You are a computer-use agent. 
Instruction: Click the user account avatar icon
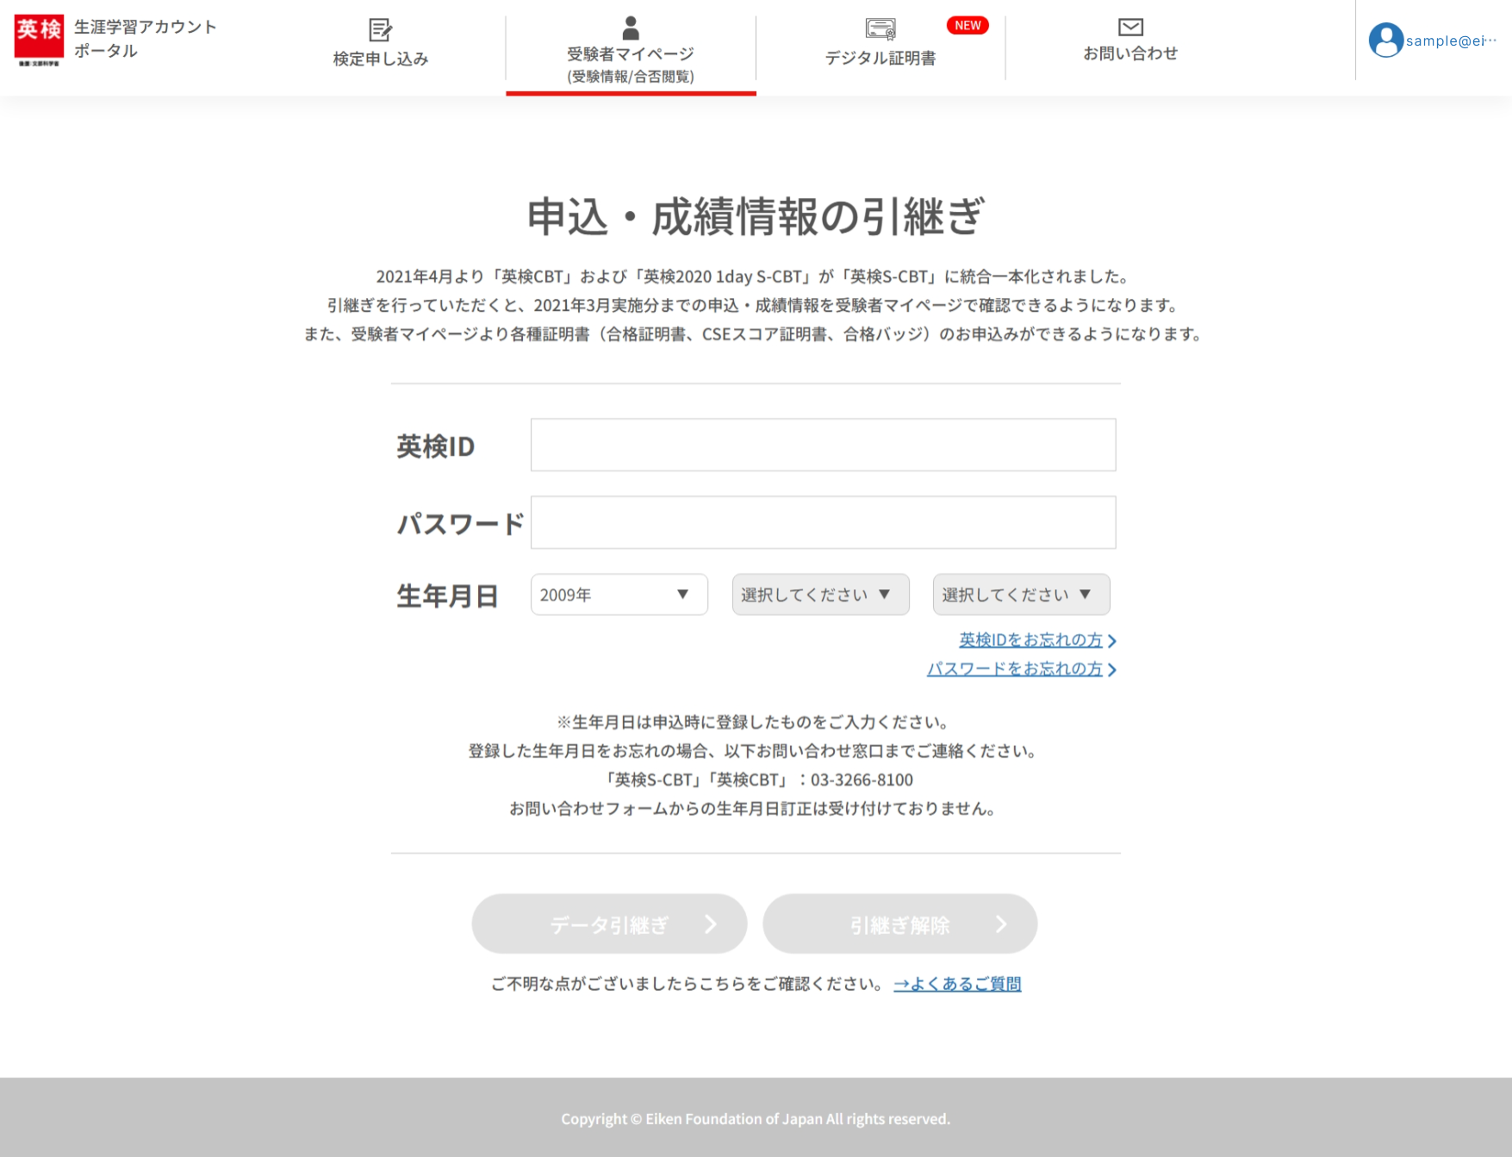pyautogui.click(x=1385, y=40)
